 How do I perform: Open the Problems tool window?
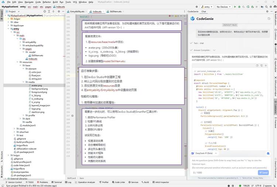[42, 182]
